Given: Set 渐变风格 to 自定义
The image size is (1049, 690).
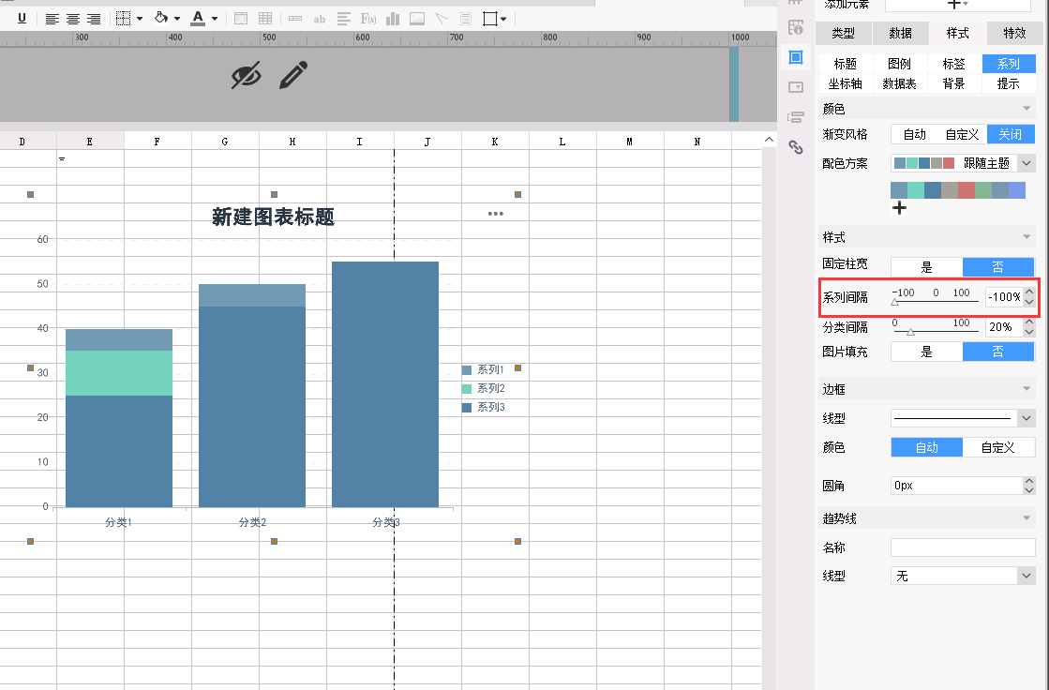Looking at the screenshot, I should 962,134.
